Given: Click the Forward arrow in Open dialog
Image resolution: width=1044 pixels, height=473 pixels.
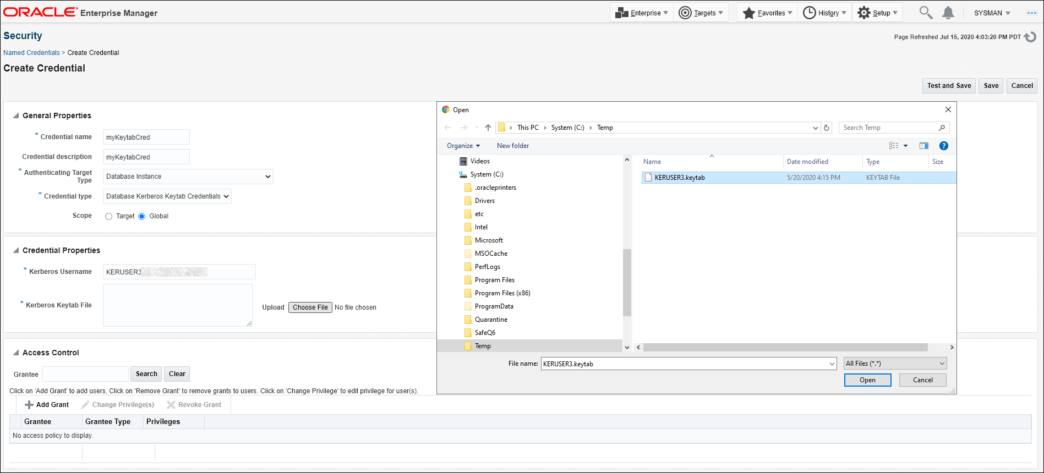Looking at the screenshot, I should [x=464, y=128].
